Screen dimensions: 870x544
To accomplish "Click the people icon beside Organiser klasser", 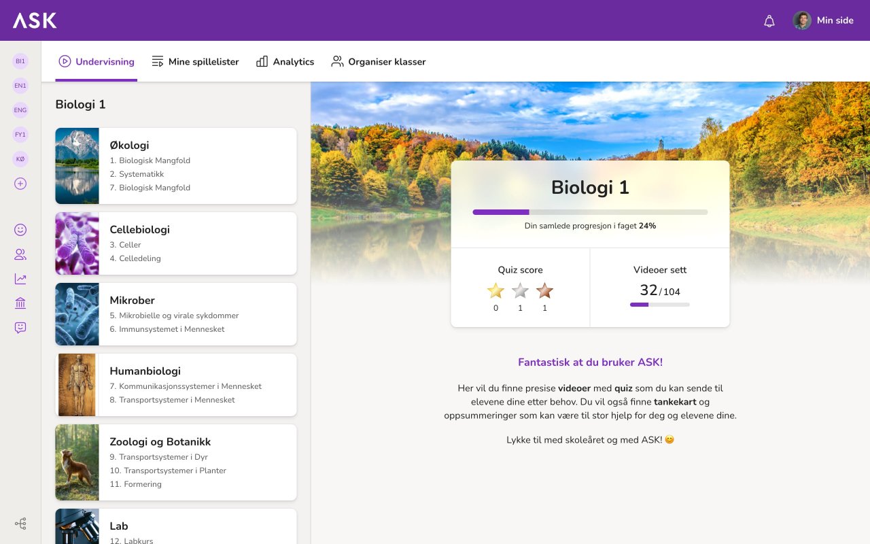I will coord(337,61).
